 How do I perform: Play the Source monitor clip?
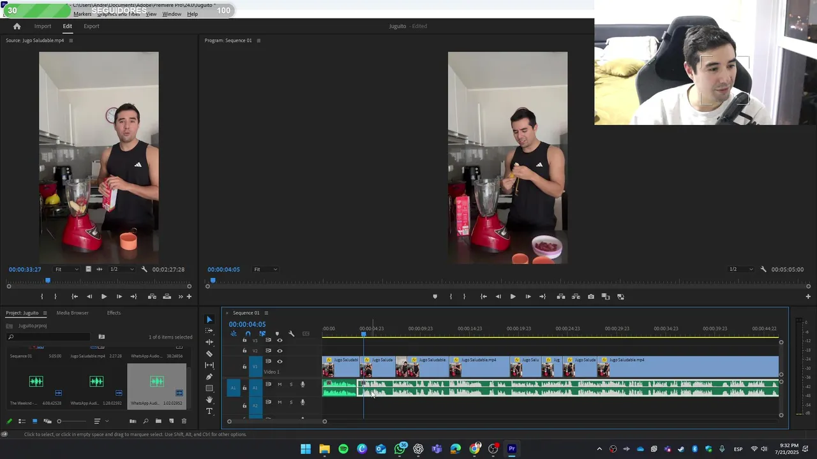pos(104,296)
